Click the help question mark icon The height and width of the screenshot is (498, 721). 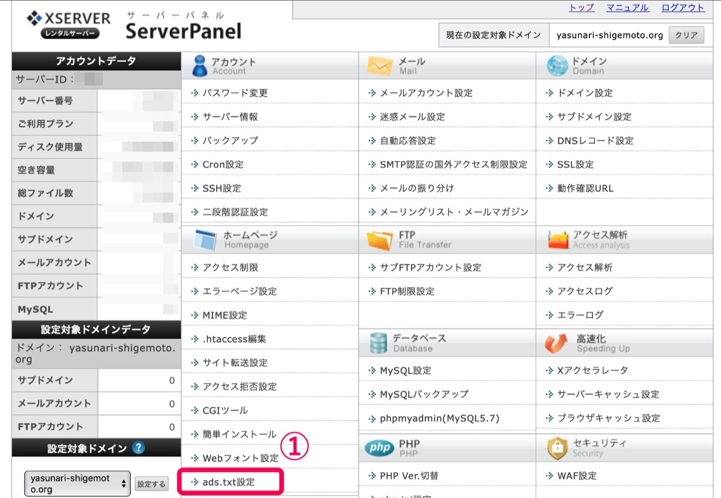(139, 448)
